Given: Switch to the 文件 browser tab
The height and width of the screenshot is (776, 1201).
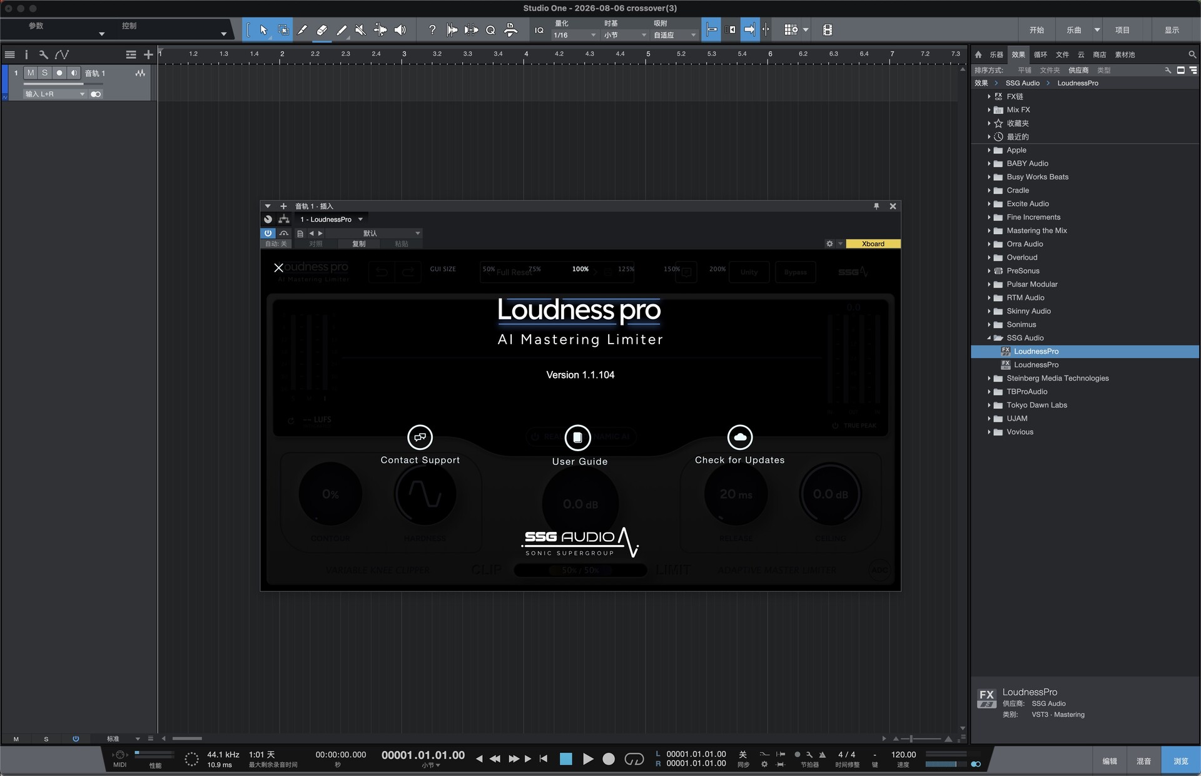Looking at the screenshot, I should 1062,54.
